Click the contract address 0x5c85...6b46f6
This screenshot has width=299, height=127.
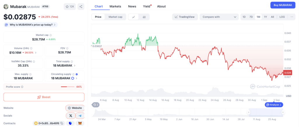coord(49,124)
